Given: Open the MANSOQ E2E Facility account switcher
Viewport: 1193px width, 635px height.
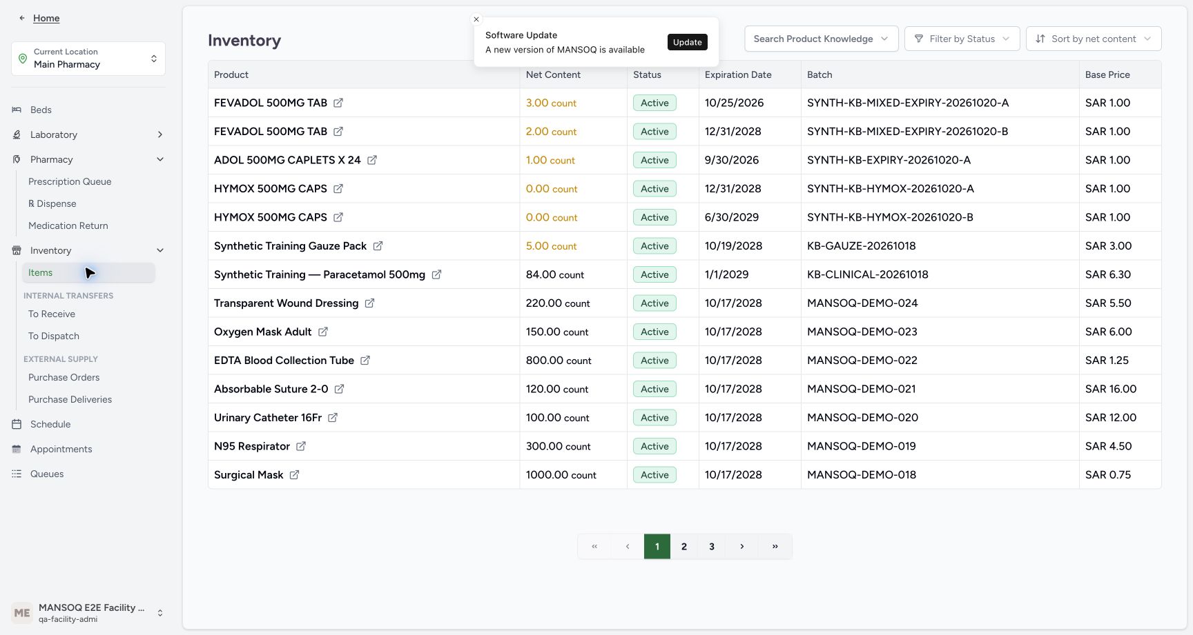Looking at the screenshot, I should (x=88, y=612).
